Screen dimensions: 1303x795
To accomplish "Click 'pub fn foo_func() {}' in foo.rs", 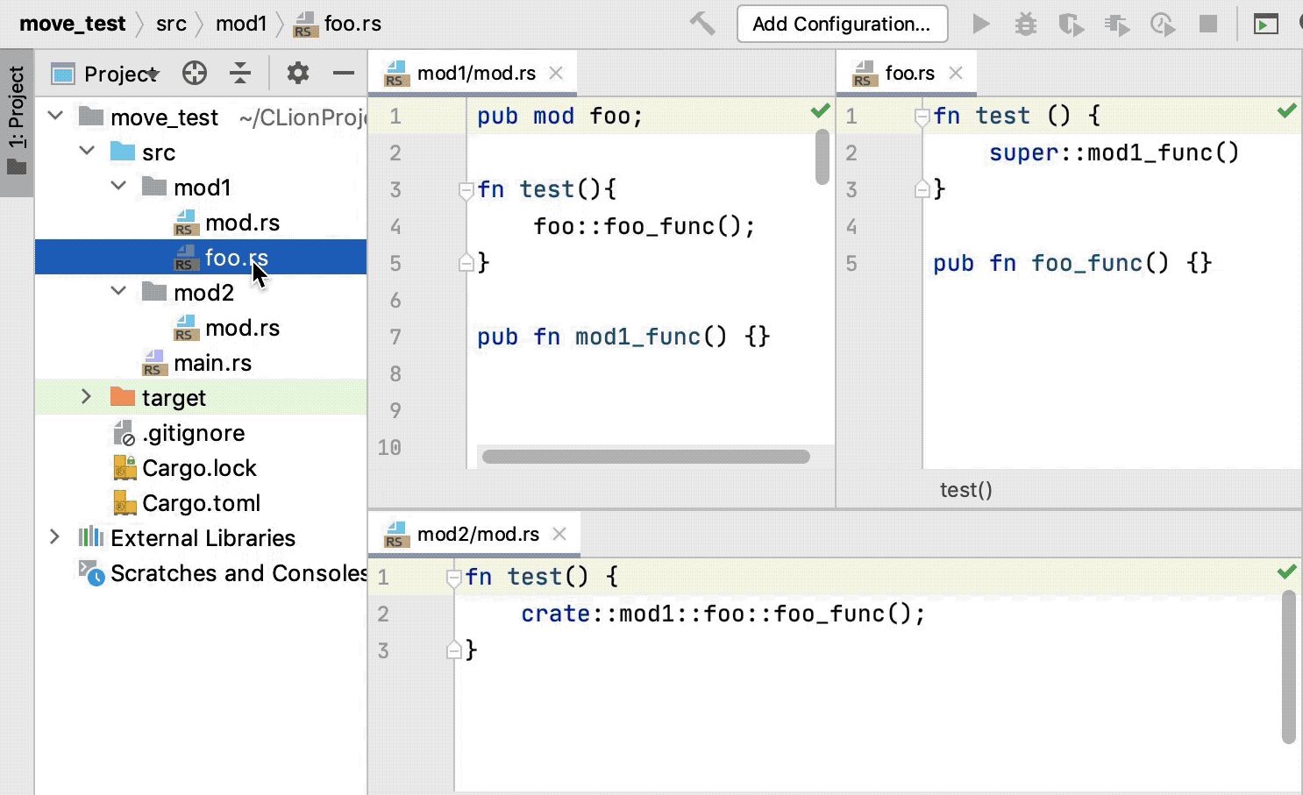I will point(1072,263).
